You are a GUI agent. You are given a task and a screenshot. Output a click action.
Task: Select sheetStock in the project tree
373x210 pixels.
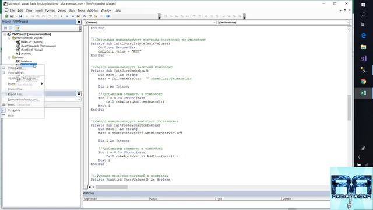click(x=31, y=50)
